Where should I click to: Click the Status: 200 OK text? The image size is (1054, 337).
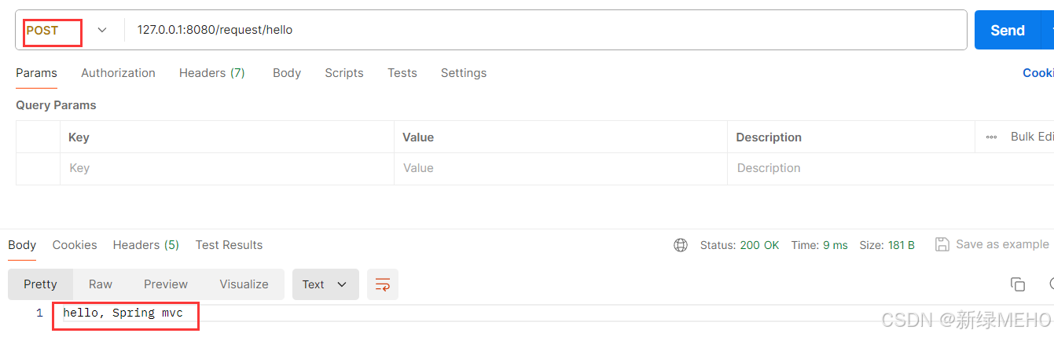point(740,245)
